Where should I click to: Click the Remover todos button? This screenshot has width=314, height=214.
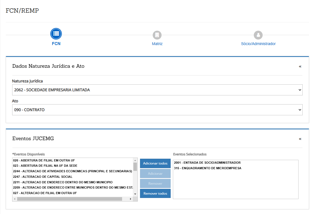tap(155, 194)
